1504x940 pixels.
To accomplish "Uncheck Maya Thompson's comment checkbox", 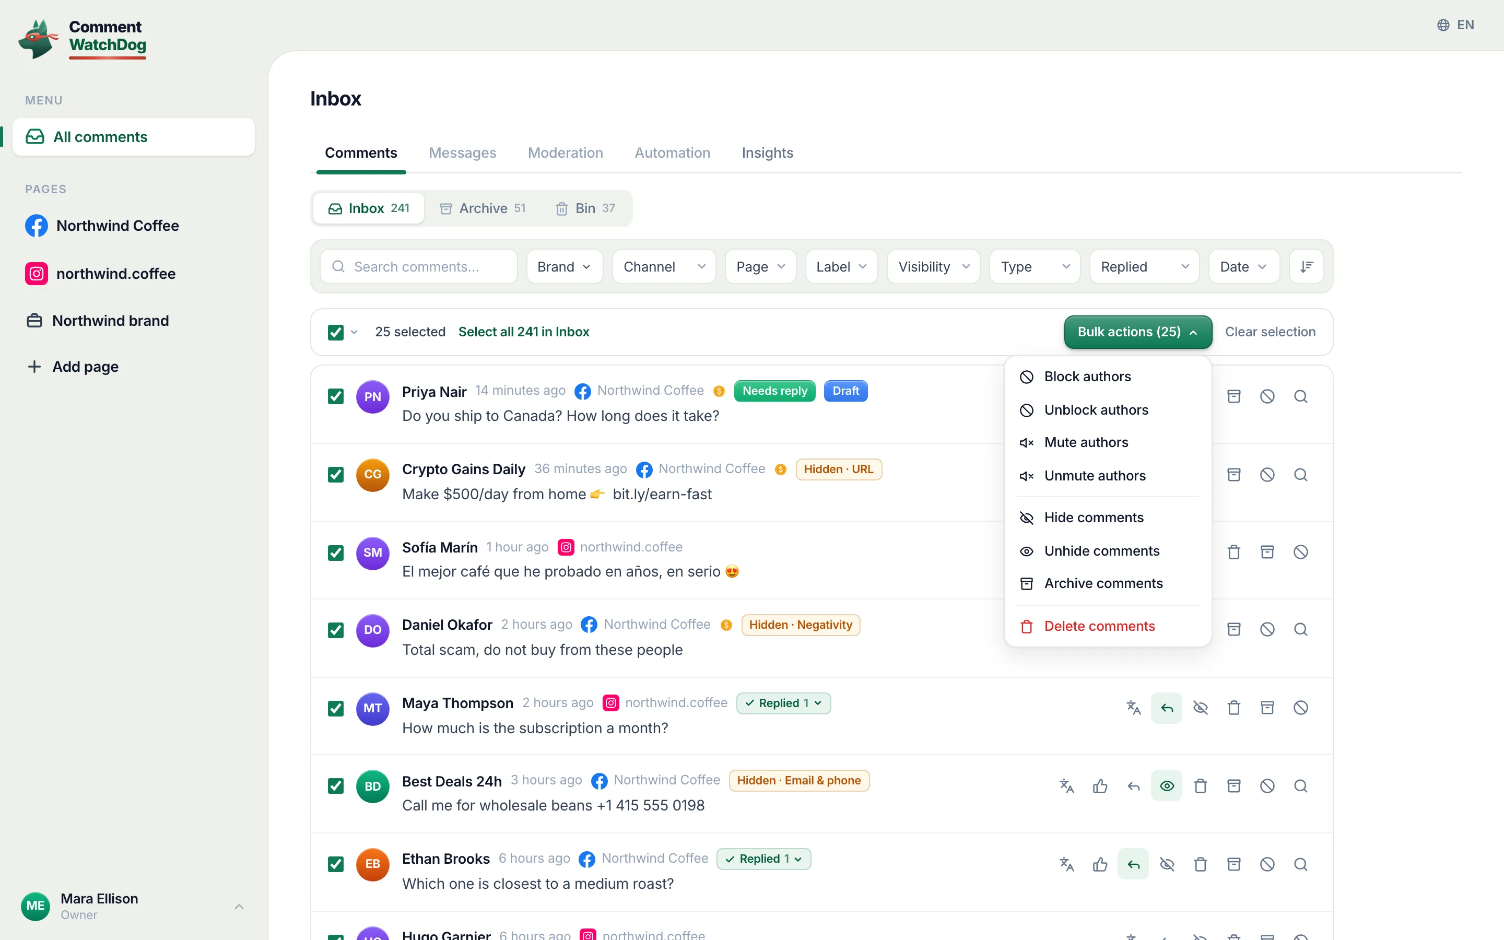I will [336, 709].
